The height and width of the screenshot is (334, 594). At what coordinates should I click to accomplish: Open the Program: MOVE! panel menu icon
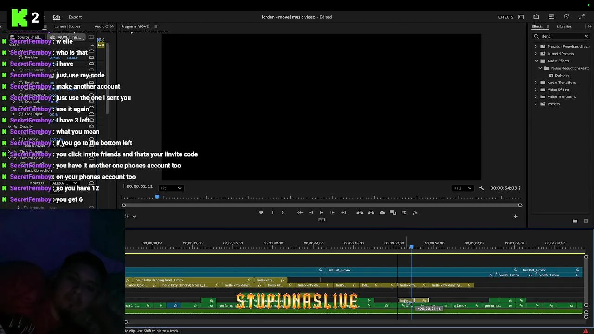[x=155, y=26]
